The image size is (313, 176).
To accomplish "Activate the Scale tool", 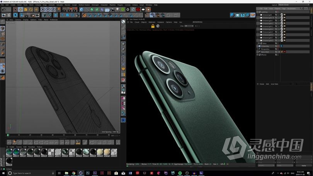I will pyautogui.click(x=26, y=9).
